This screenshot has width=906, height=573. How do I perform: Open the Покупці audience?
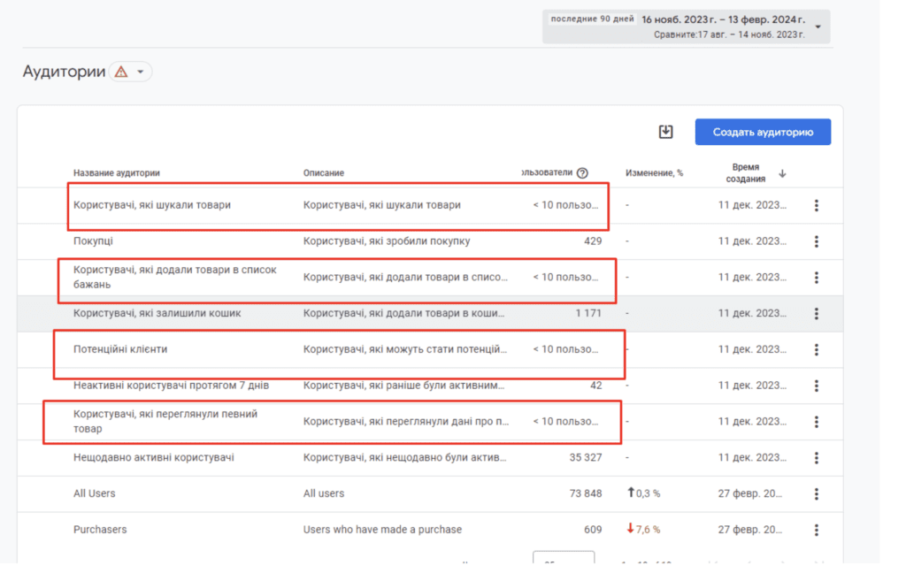[x=93, y=241]
